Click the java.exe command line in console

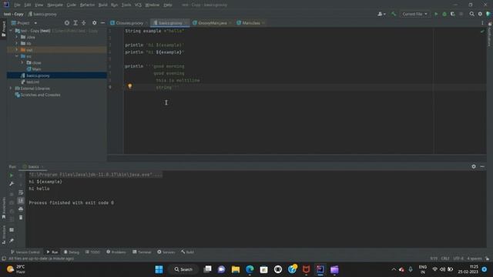(x=96, y=175)
